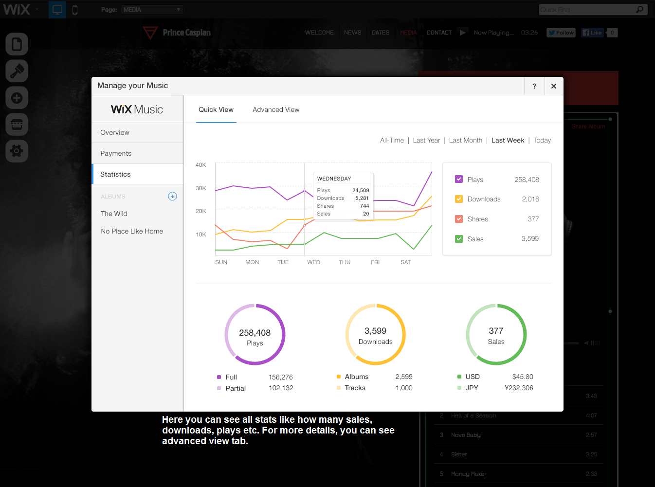Expand the Wix logo menu arrow
Image resolution: width=655 pixels, height=487 pixels.
coord(37,9)
